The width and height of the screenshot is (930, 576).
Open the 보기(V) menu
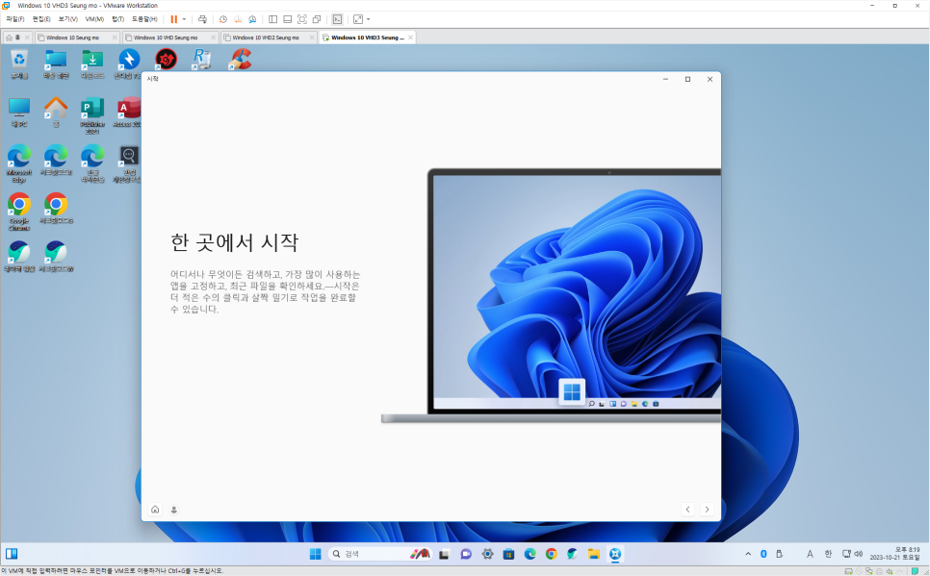(x=67, y=19)
